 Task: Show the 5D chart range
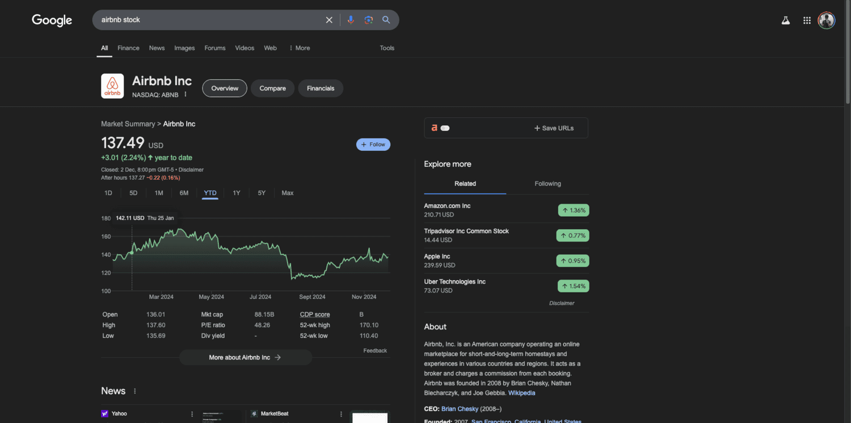[133, 193]
